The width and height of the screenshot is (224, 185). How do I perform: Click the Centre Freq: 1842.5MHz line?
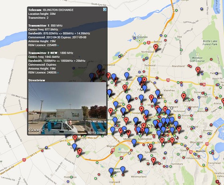[44, 57]
